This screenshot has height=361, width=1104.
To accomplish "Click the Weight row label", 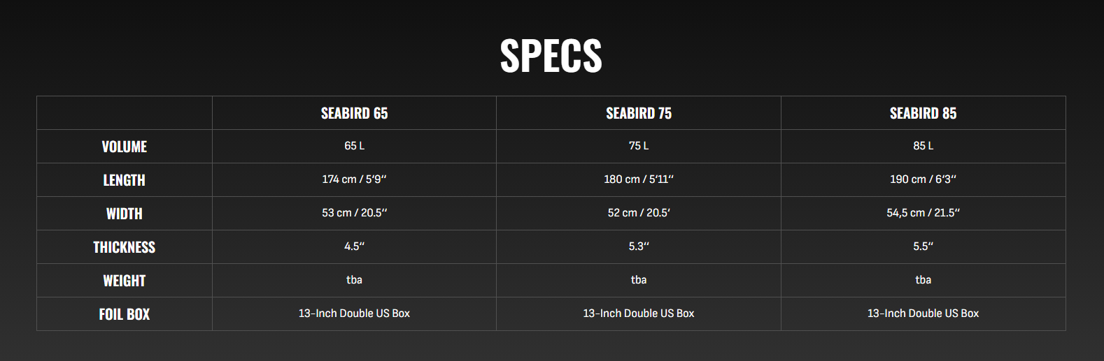I will point(125,281).
